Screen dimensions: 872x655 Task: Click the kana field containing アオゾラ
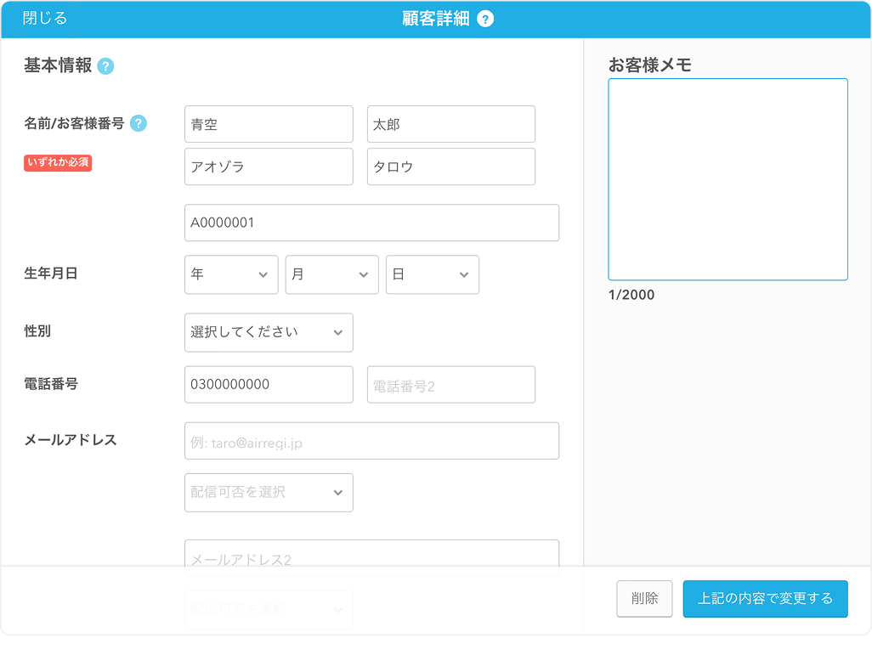click(x=269, y=167)
